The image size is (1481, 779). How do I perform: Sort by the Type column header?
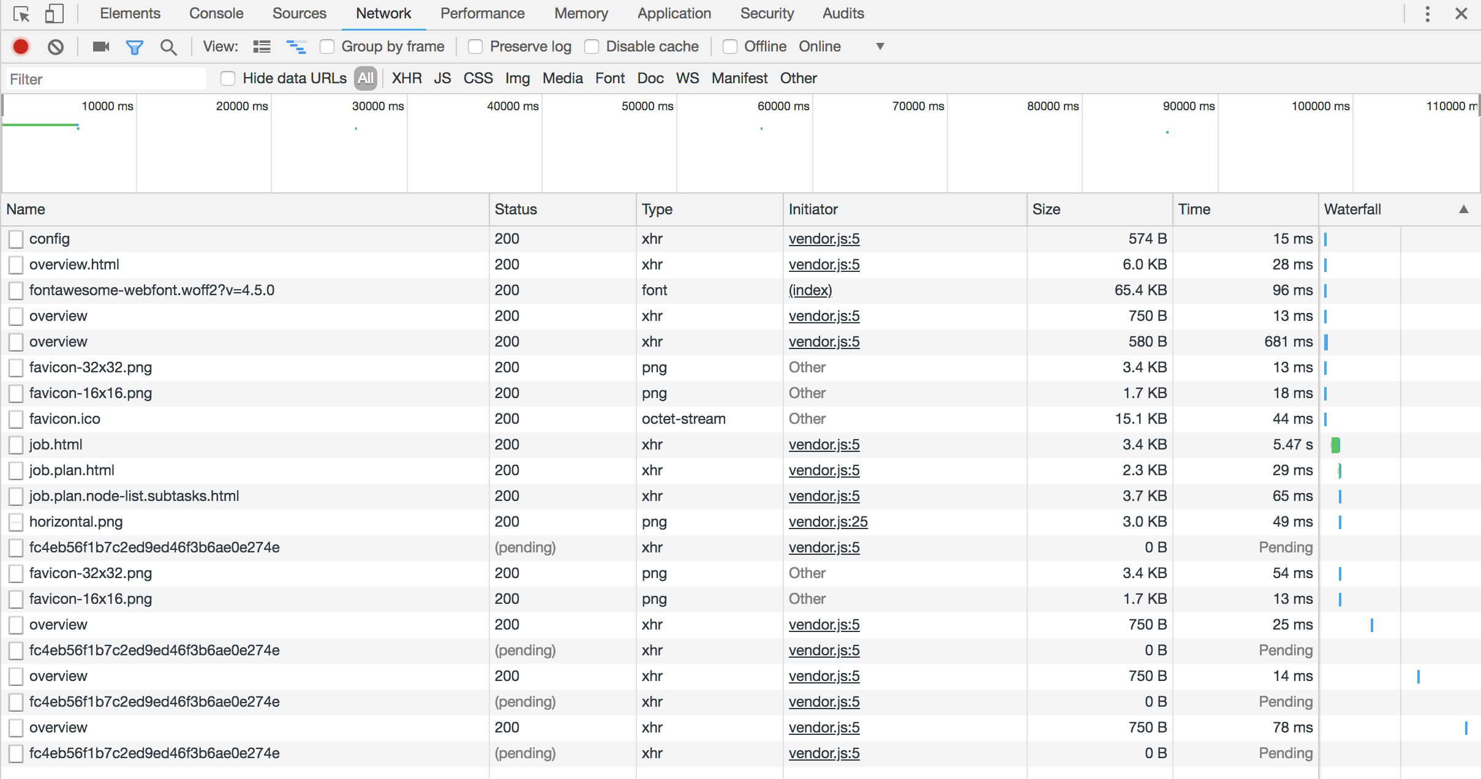[709, 209]
